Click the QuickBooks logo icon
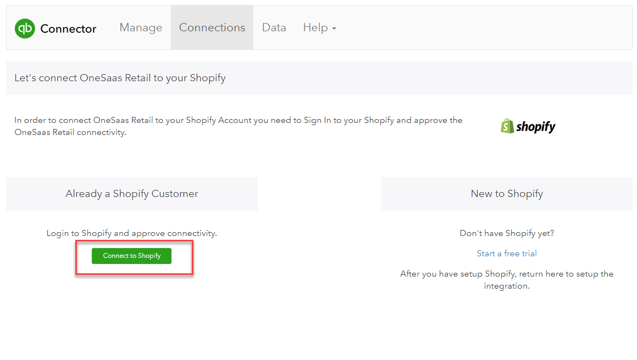This screenshot has height=360, width=637. point(25,29)
